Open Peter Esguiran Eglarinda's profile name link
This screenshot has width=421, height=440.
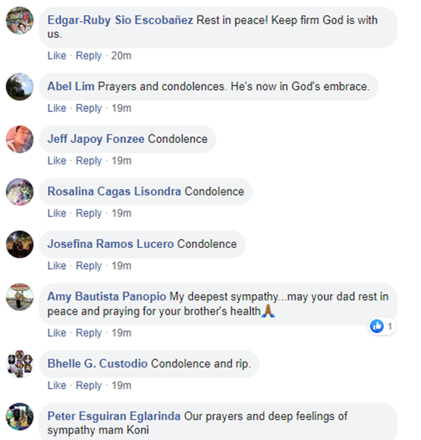[x=114, y=416]
